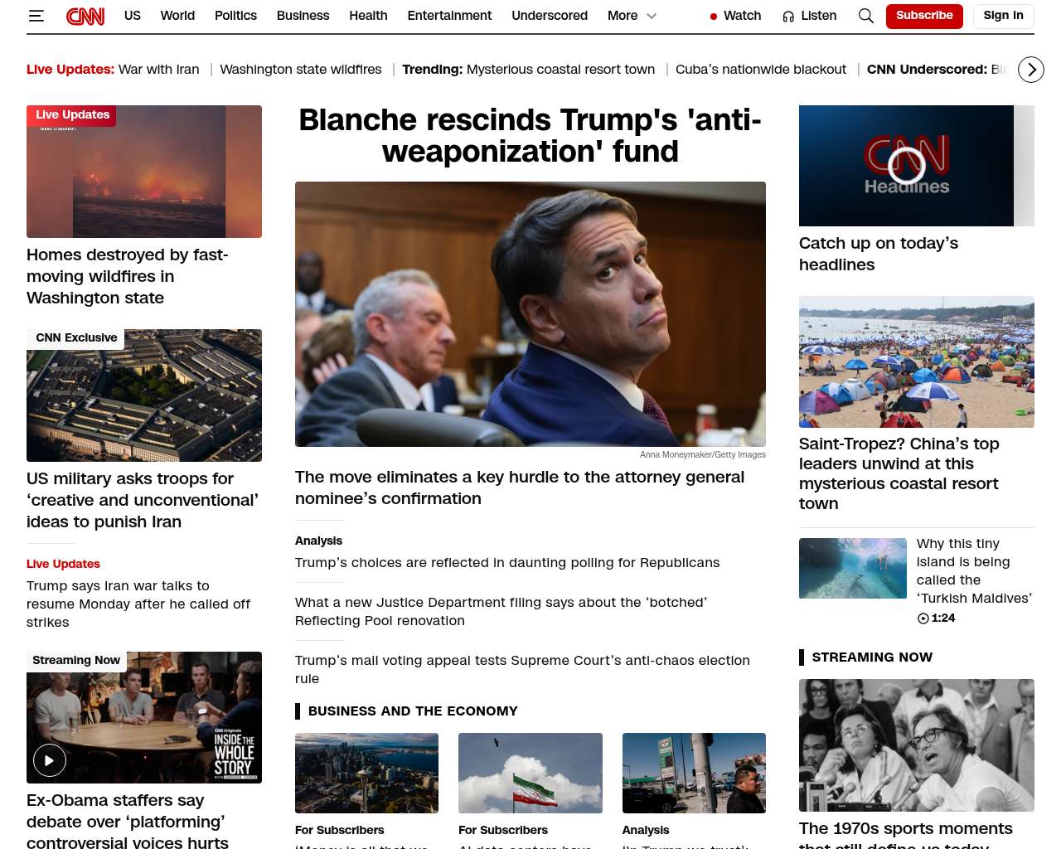
Task: Click the Watch live link
Action: [x=736, y=16]
